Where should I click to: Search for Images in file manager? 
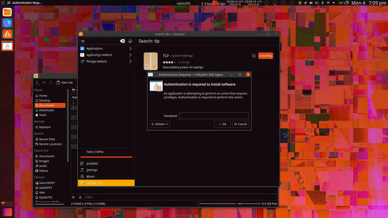50,161
